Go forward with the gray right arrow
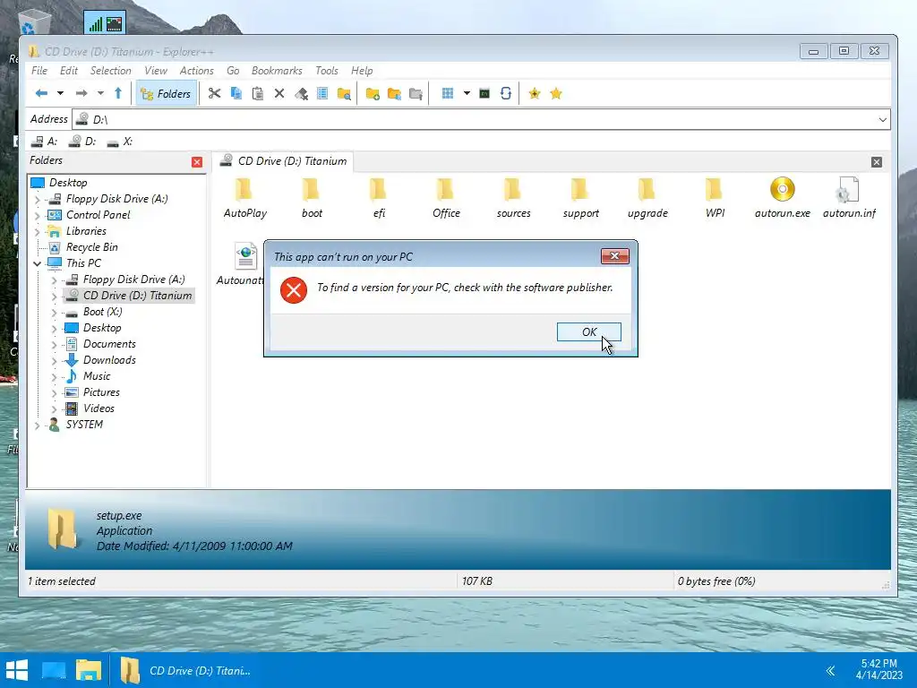Viewport: 917px width, 688px height. click(x=81, y=93)
